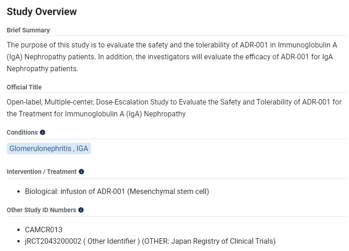349x251 pixels.
Task: Show info for Other Study ID Numbers
Action: point(81,210)
